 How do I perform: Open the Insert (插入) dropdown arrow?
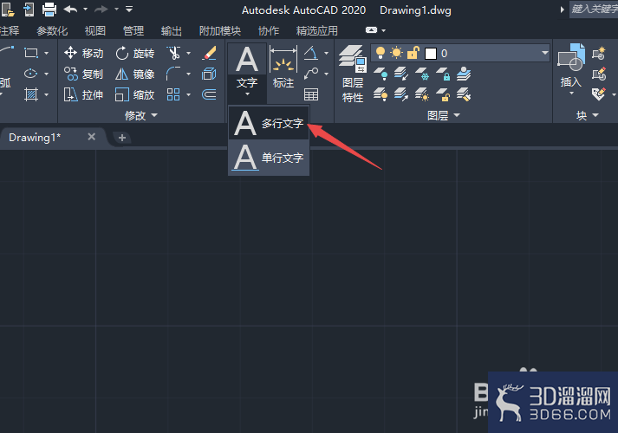[571, 94]
